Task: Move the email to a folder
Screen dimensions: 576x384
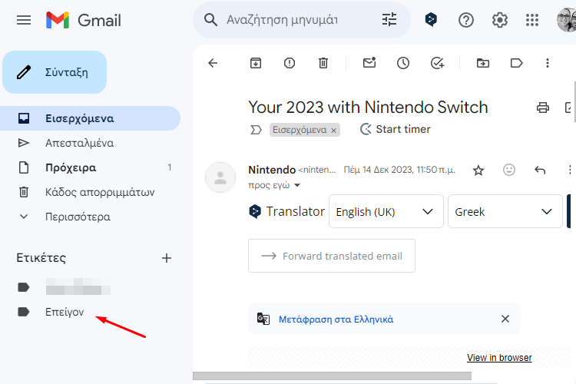Action: click(x=483, y=63)
